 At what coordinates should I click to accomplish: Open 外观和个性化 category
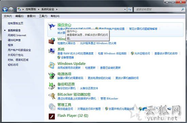pyautogui.click(x=16, y=55)
